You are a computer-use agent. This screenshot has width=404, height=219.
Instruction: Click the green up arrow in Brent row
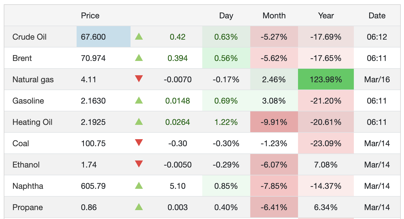(x=139, y=58)
